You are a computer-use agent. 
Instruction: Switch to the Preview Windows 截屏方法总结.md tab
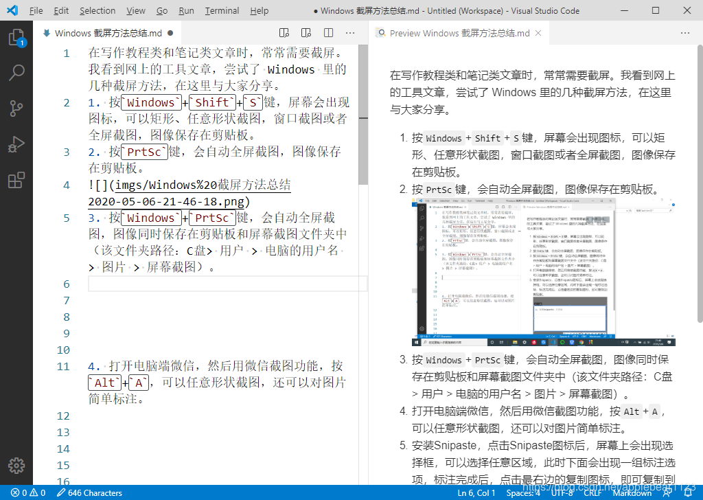click(x=459, y=33)
